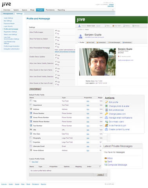Viewport: 148px width, 188px height.
Task: Open the Notifications profile tab
Action: click(127, 42)
